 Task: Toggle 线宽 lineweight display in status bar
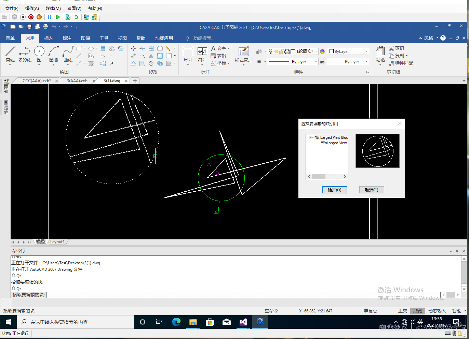417,311
